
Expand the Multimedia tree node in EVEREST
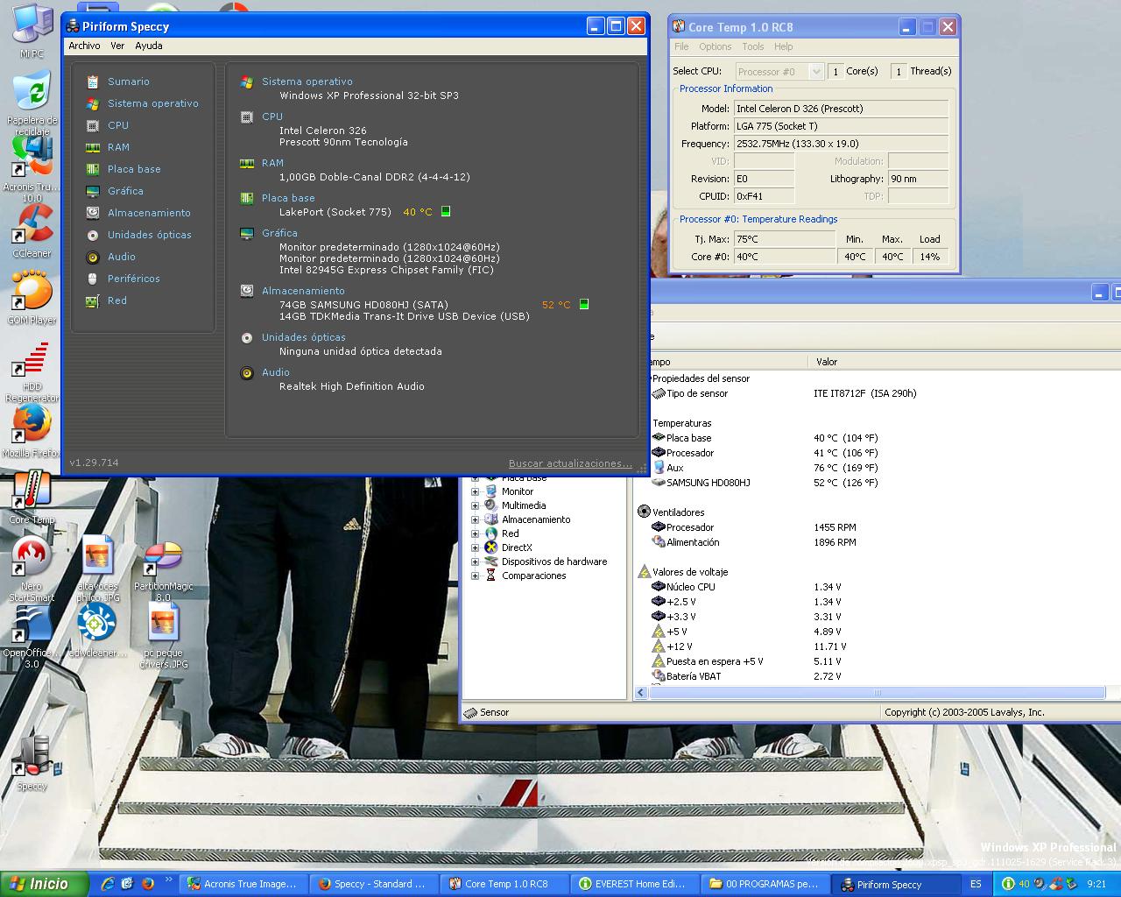pos(476,505)
